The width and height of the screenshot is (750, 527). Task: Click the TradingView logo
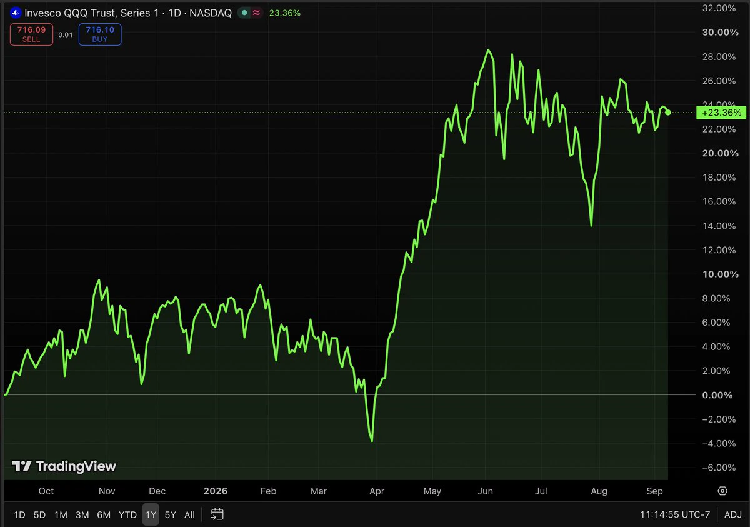(64, 466)
